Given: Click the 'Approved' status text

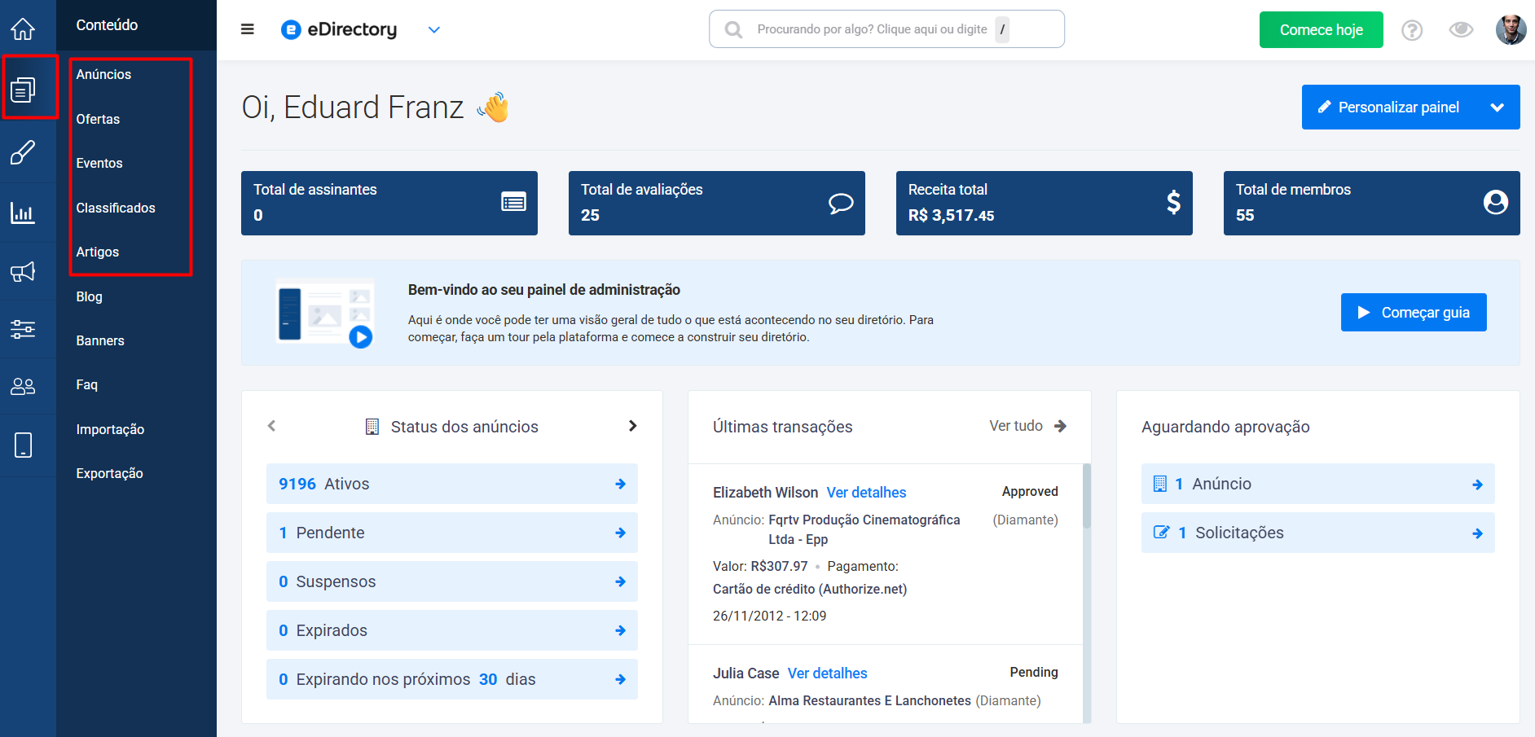Looking at the screenshot, I should pos(1030,492).
